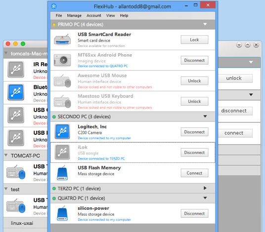
Task: Click the yellow minimize dot in Mac window
Action: pyautogui.click(x=15, y=44)
